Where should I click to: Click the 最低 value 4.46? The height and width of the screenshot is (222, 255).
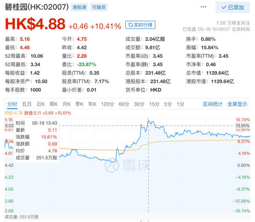click(25, 47)
